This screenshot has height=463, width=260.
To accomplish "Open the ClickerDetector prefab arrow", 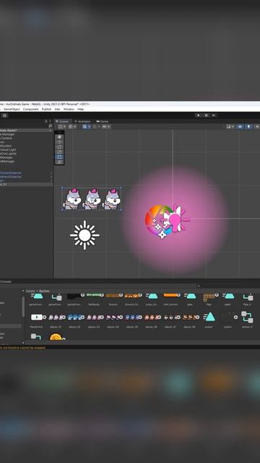I will [51, 173].
